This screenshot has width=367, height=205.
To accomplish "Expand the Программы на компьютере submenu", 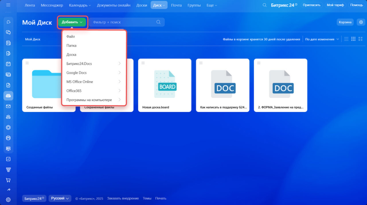I will 94,100.
